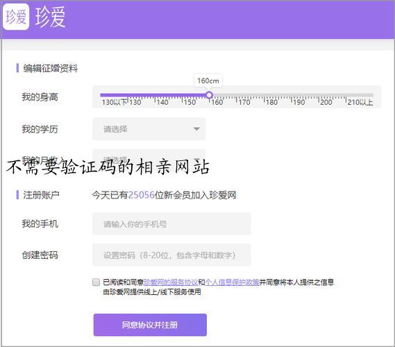Click the education dropdown arrow
Screen dimensions: 395x347
[x=196, y=129]
